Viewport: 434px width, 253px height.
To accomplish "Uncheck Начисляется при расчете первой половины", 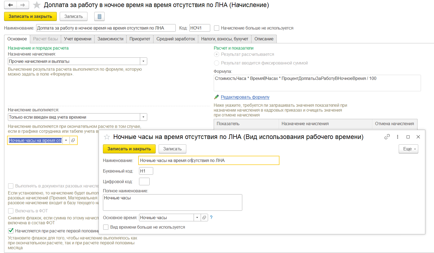I will (x=11, y=231).
